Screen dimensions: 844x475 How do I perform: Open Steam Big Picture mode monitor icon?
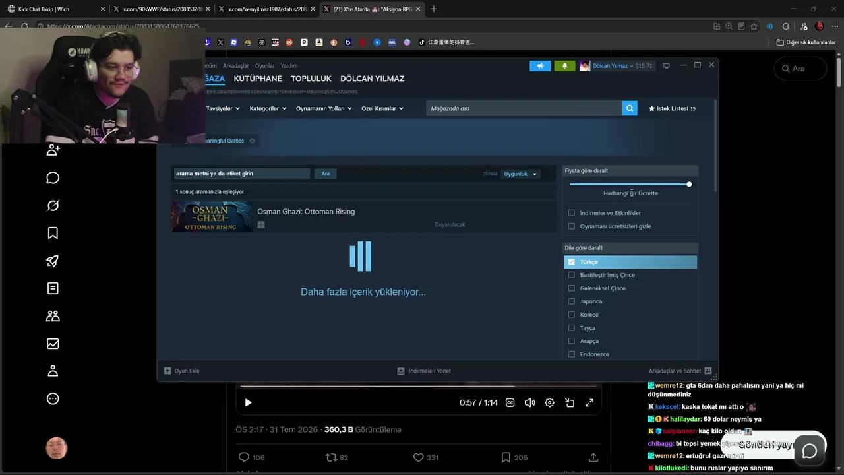[x=666, y=66]
